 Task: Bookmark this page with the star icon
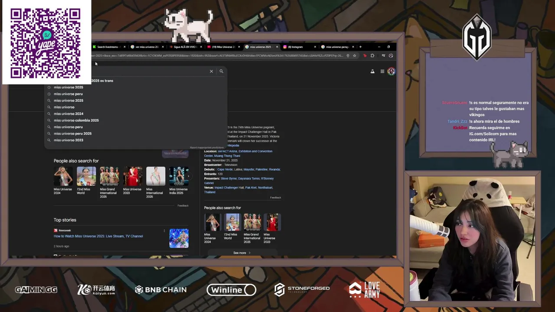(x=354, y=55)
